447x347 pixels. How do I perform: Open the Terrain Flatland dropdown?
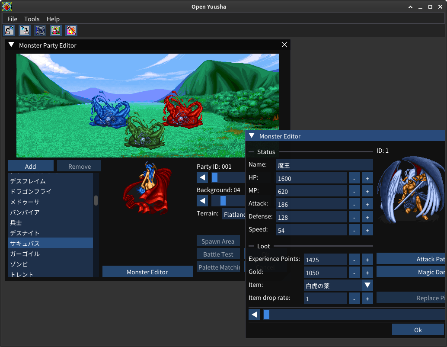[233, 214]
